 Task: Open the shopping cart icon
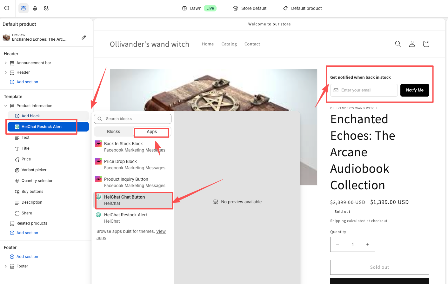click(x=426, y=44)
